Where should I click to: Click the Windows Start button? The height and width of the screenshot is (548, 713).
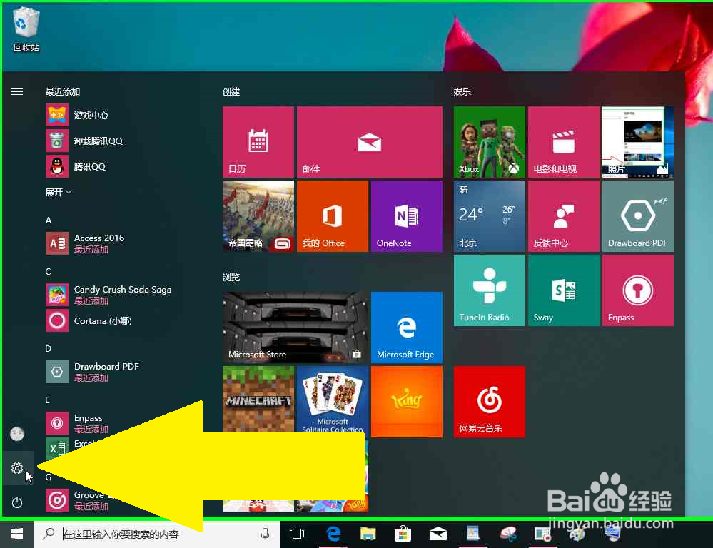pyautogui.click(x=17, y=534)
